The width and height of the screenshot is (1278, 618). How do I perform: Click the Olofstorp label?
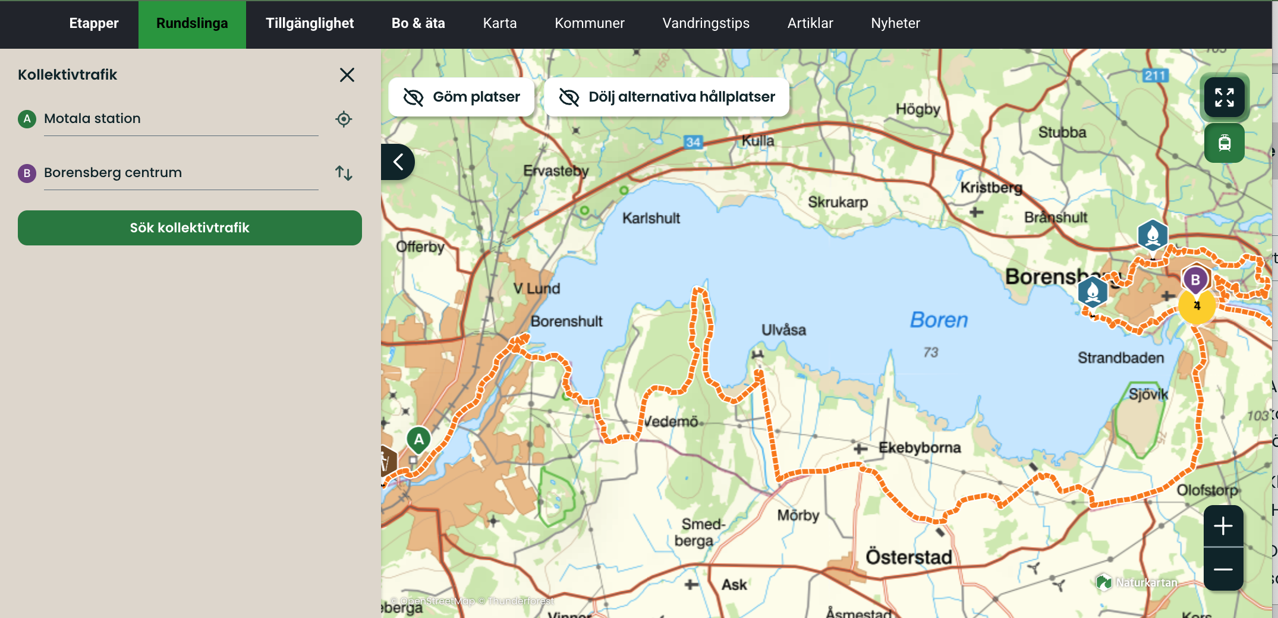(x=1207, y=490)
